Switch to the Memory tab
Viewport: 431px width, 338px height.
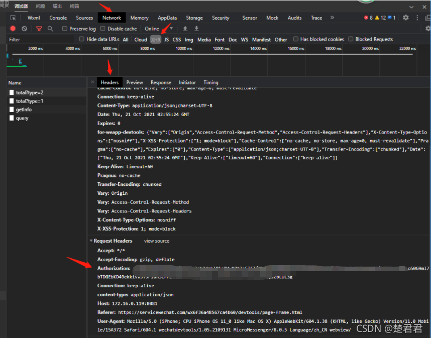click(139, 18)
